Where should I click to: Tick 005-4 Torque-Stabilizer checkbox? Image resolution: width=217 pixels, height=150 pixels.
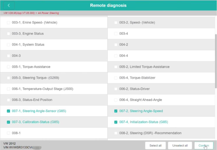pos(116,78)
